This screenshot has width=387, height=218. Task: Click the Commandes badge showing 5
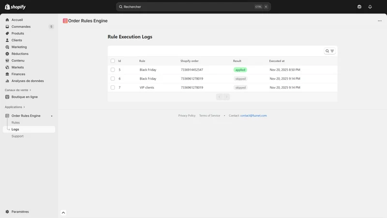pos(51,27)
